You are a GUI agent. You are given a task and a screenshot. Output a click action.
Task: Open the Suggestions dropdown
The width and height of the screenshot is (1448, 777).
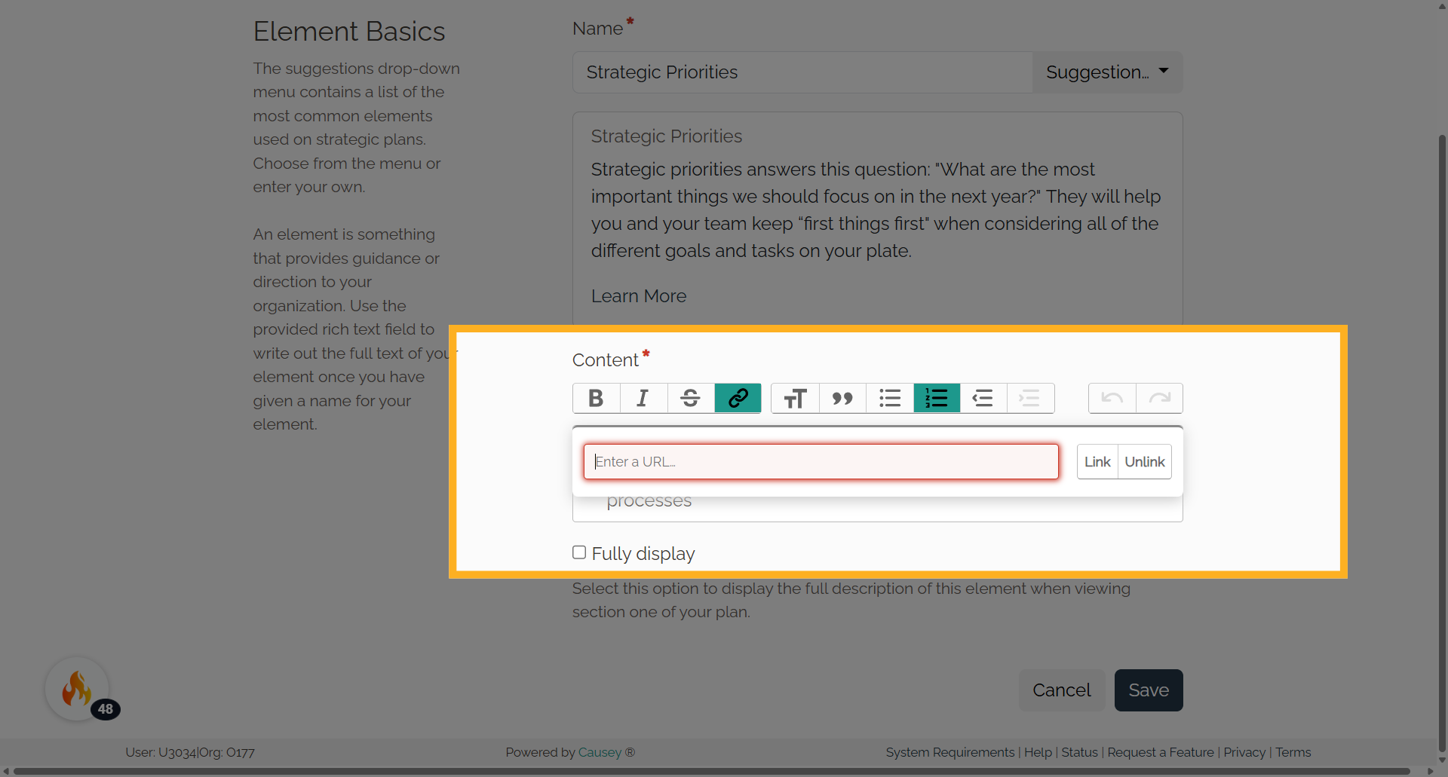click(1107, 72)
